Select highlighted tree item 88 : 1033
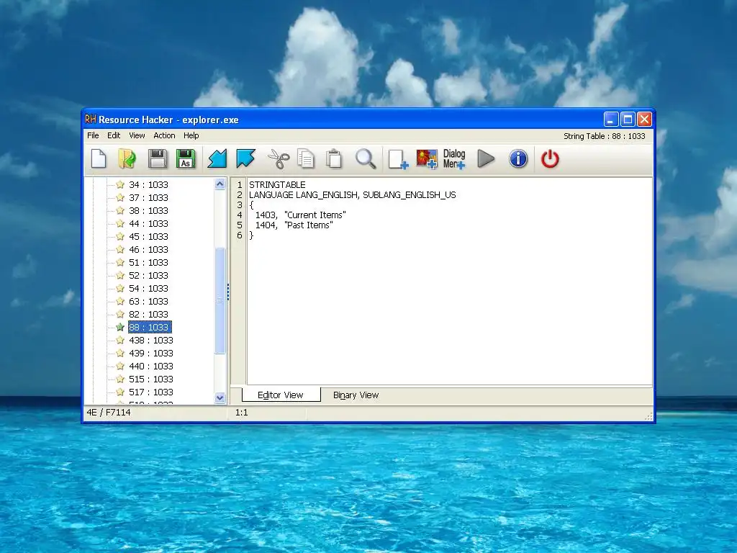The height and width of the screenshot is (553, 737). 150,327
